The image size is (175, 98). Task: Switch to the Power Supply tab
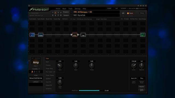50,75
